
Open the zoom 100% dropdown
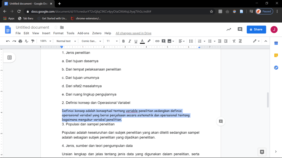point(45,41)
